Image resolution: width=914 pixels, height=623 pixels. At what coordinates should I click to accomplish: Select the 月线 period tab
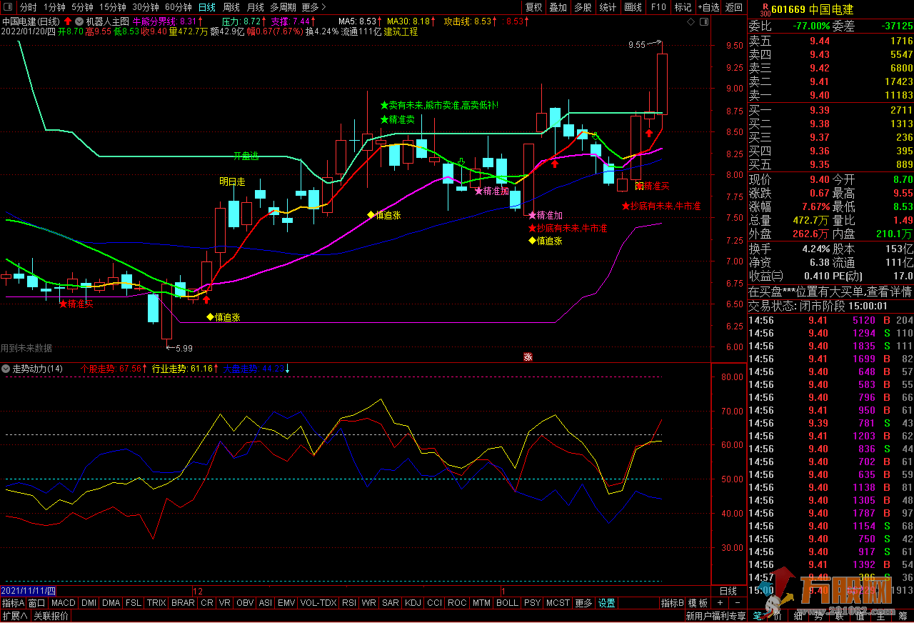click(255, 7)
